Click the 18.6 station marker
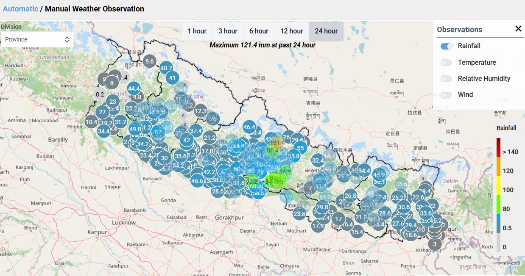Image resolution: width=525 pixels, height=276 pixels. pos(411,235)
